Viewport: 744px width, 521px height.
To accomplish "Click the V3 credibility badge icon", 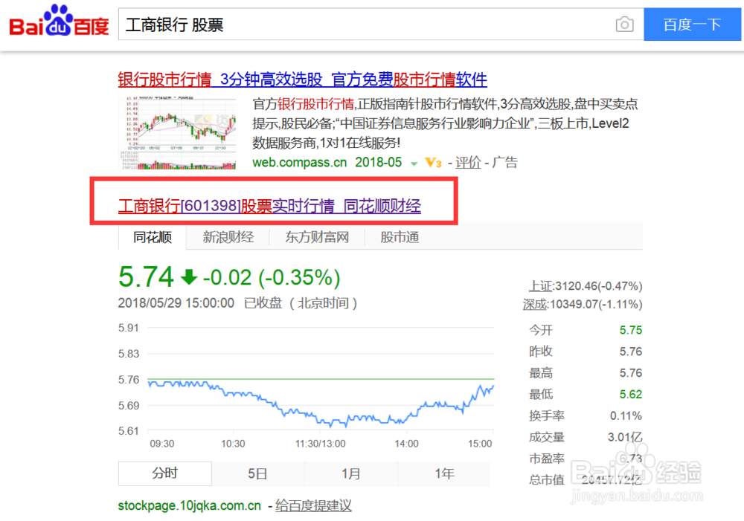I will click(x=433, y=163).
